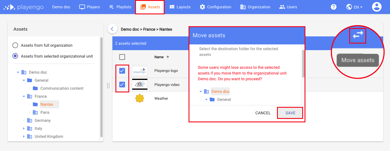Uncheck the Playengo video checkbox
The image size is (390, 151).
point(122,85)
